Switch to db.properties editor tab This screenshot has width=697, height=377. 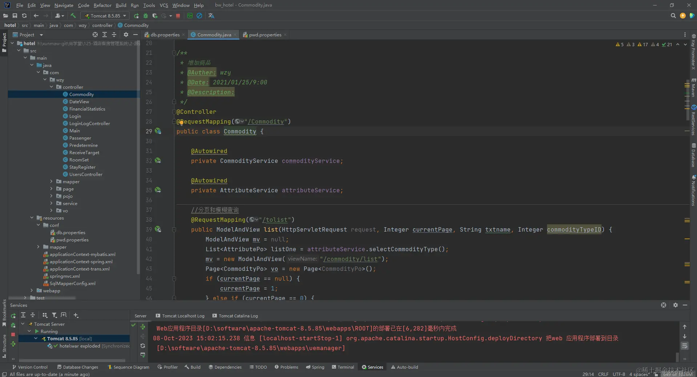[x=165, y=35]
